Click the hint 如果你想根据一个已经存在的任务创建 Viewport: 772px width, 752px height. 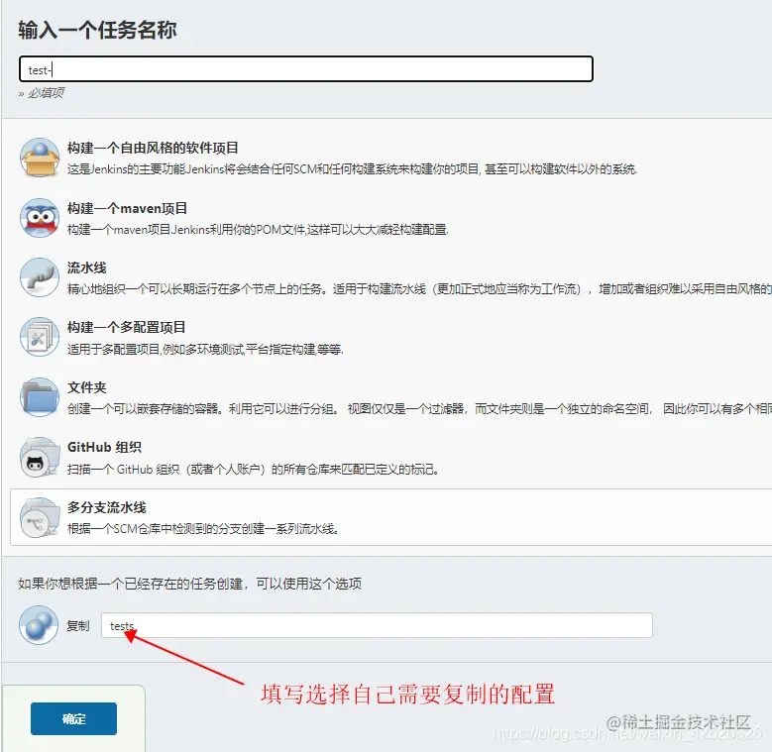pyautogui.click(x=189, y=584)
